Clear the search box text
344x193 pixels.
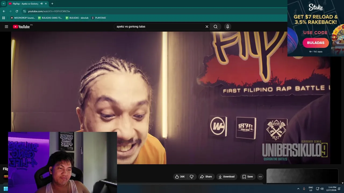click(207, 27)
